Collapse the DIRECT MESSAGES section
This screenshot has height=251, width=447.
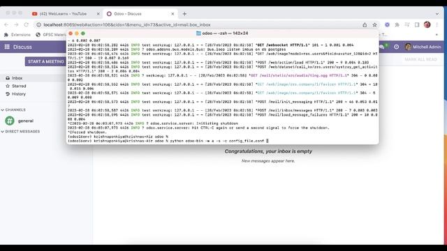20,132
